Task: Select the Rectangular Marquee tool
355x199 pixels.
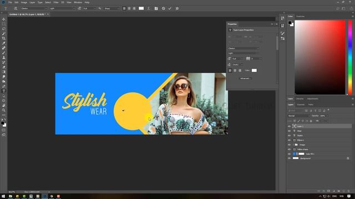Action: pyautogui.click(x=4, y=24)
